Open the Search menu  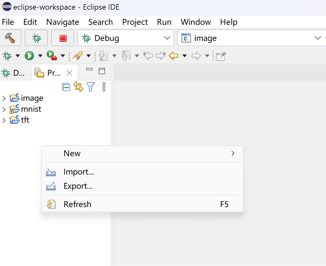point(101,22)
